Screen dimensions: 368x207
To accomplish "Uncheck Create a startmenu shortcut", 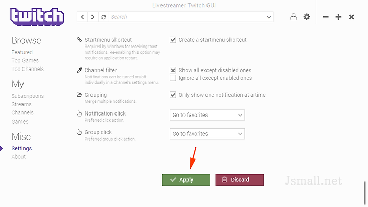I will pyautogui.click(x=173, y=40).
